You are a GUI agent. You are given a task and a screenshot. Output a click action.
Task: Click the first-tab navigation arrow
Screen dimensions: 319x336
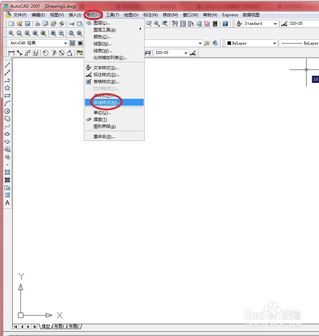coord(15,327)
